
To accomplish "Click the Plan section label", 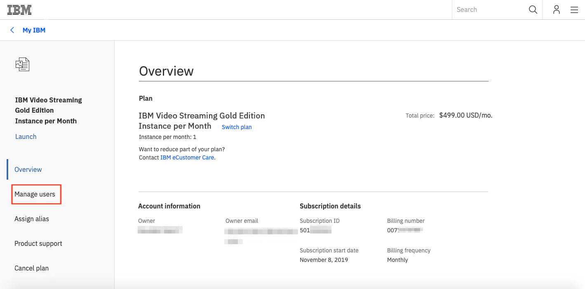I will click(x=146, y=98).
